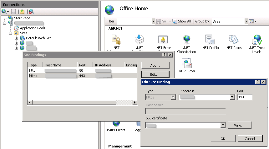Select Application Pools in the tree
This screenshot has height=149, width=269.
[x=33, y=28]
